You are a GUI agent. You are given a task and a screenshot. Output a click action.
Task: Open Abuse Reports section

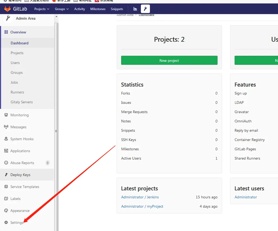[22, 163]
